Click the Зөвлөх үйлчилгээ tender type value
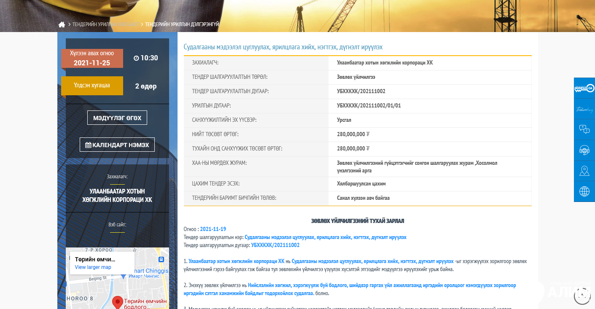The height and width of the screenshot is (309, 595). coord(356,77)
